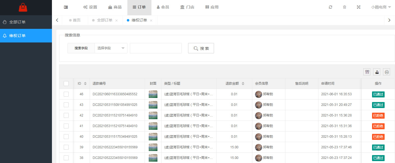Open cover thumbnail in row ID 42
This screenshot has height=163, width=395.
coord(153,115)
